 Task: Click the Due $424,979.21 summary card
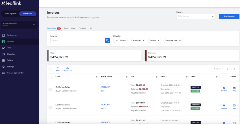[x=94, y=55]
